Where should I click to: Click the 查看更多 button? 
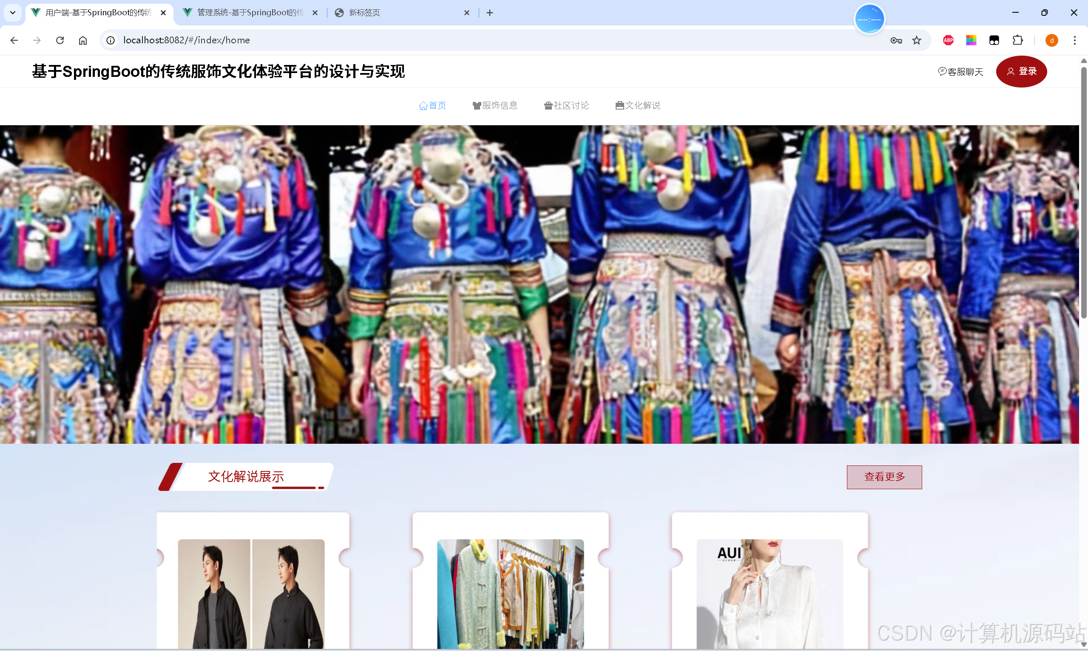(x=884, y=477)
